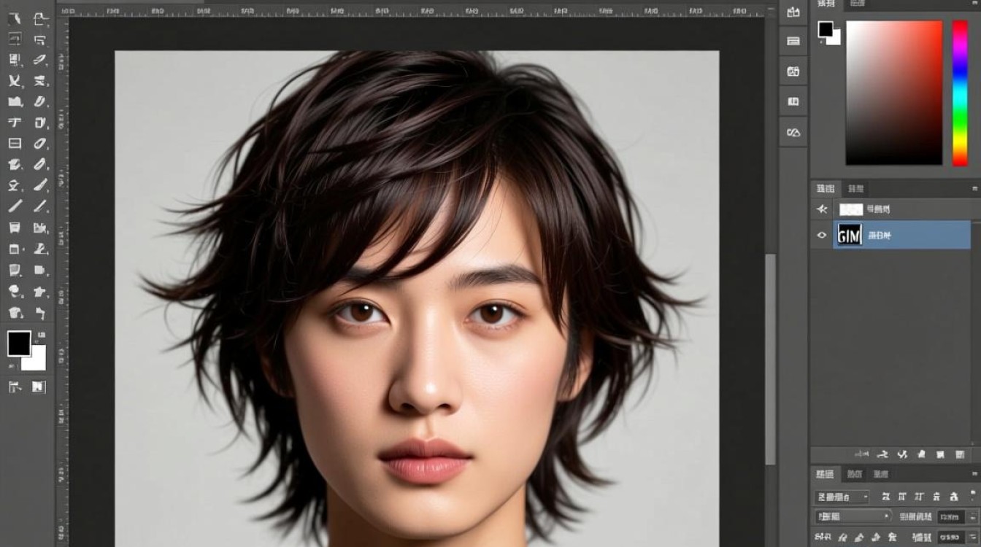Click the small swap colors icon beside toolbar swatches
This screenshot has height=547, width=981.
(x=41, y=335)
